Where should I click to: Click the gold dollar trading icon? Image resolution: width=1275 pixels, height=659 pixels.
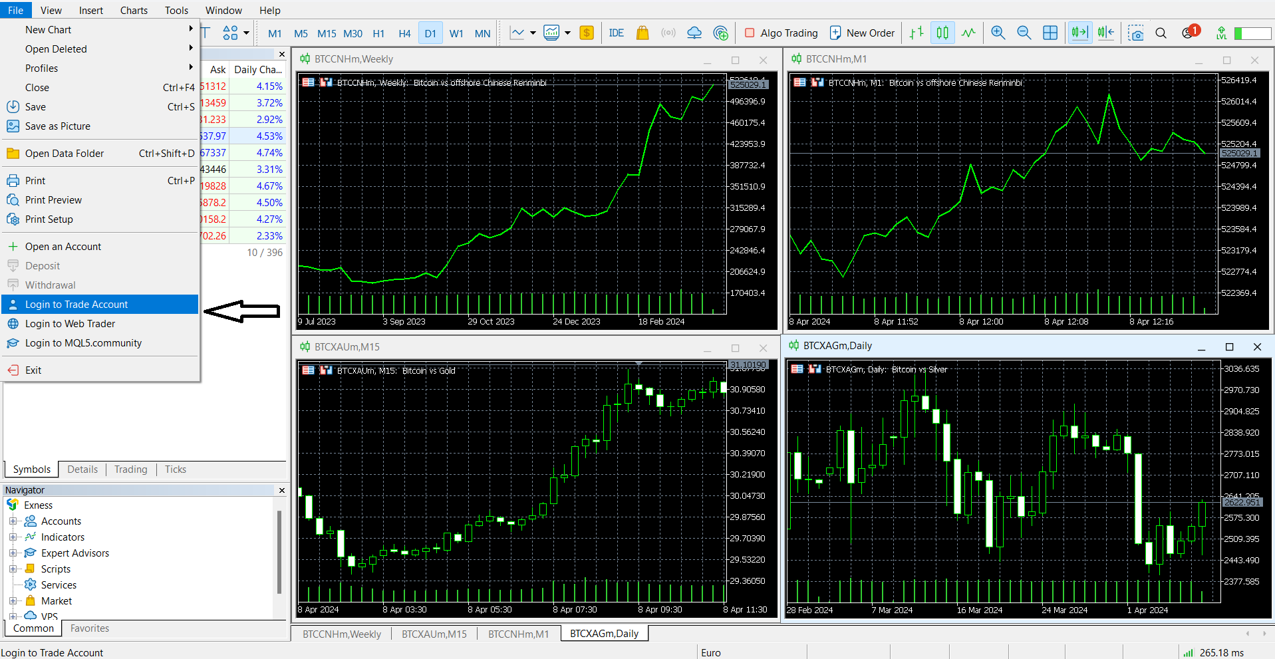[x=587, y=33]
